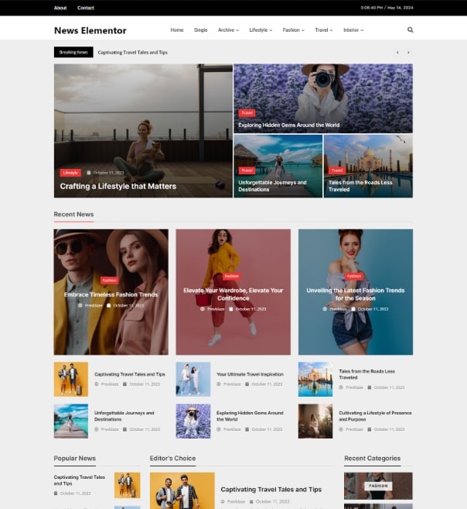Open 'Crafting a Lifestyle that Matters' headline
This screenshot has width=467, height=509.
118,187
